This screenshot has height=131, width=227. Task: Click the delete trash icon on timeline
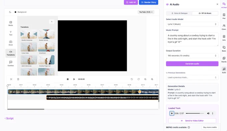pyautogui.click(x=18, y=79)
